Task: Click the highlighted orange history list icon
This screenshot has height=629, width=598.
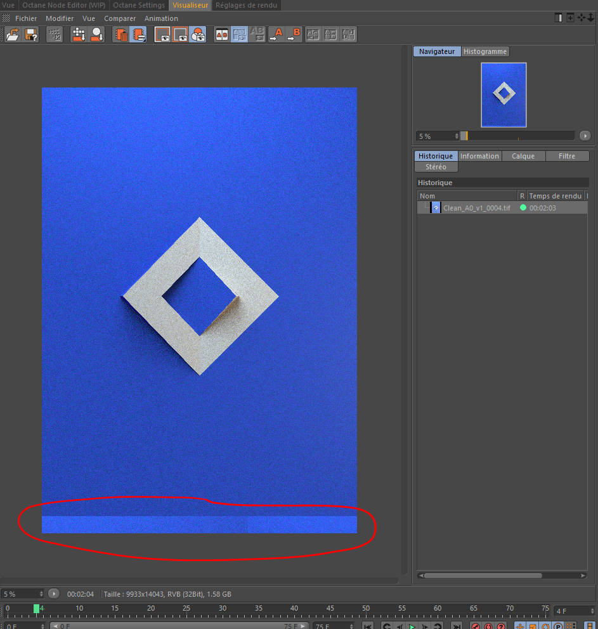Action: pos(138,34)
